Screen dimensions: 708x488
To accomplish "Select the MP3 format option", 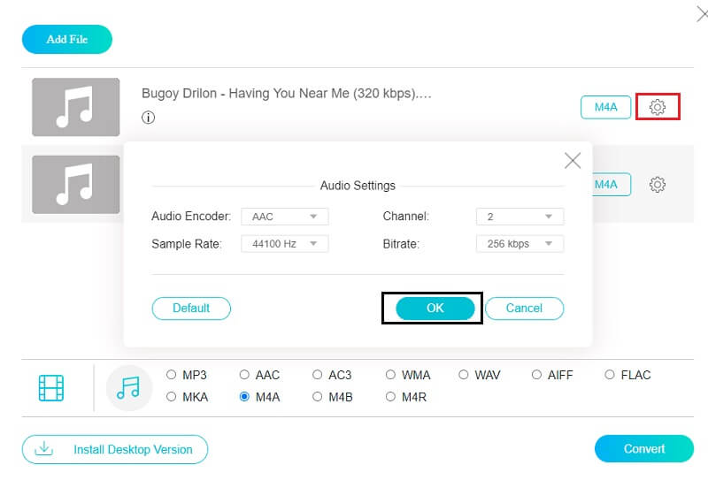I will [x=172, y=375].
